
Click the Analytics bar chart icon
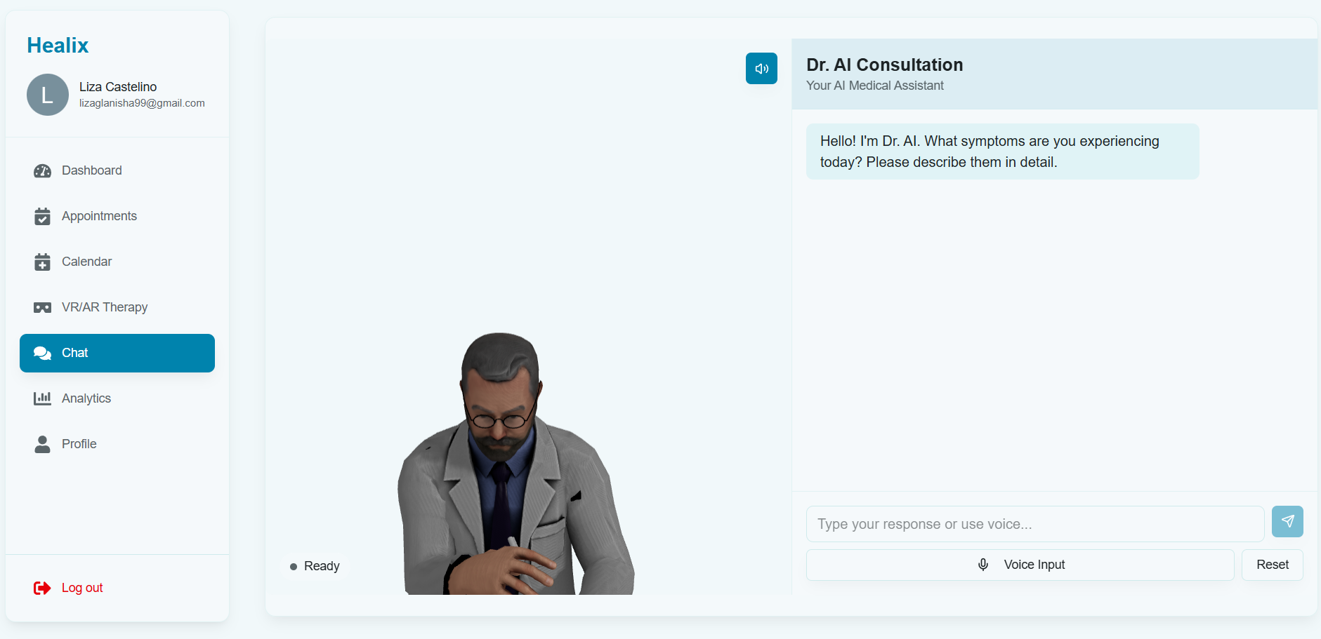[x=42, y=398]
